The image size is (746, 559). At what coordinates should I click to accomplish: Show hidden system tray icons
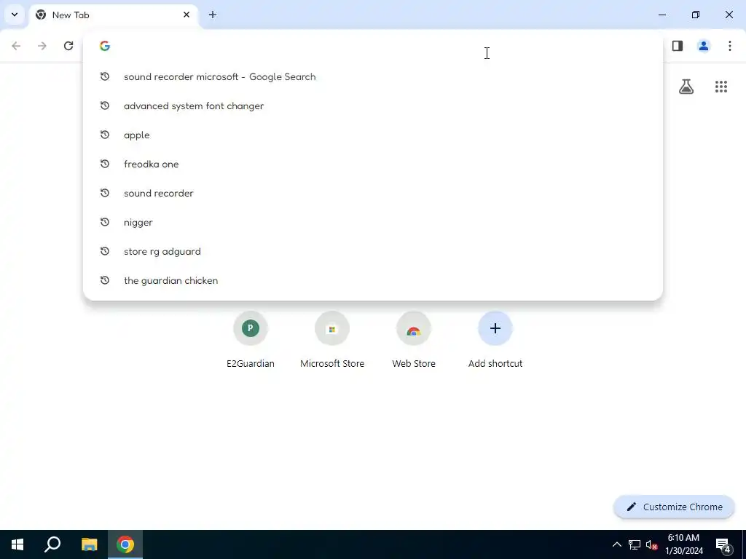(x=616, y=544)
